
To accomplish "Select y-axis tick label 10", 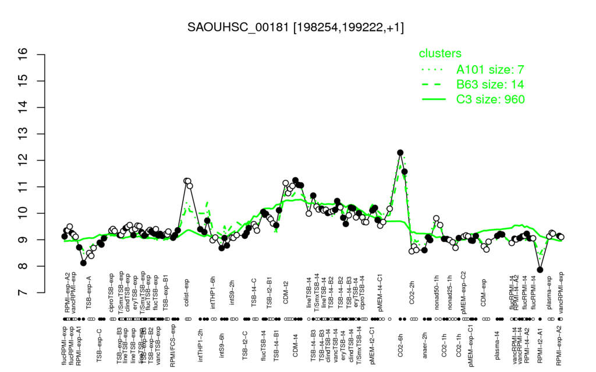I will tap(23, 213).
